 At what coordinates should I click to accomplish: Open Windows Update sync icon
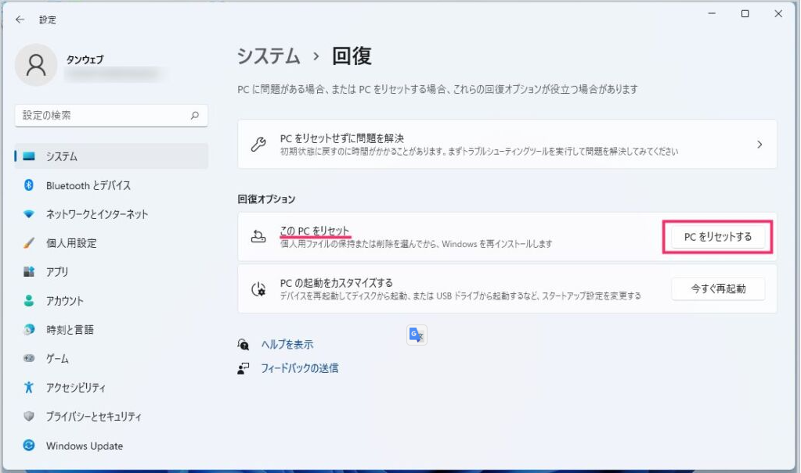29,446
